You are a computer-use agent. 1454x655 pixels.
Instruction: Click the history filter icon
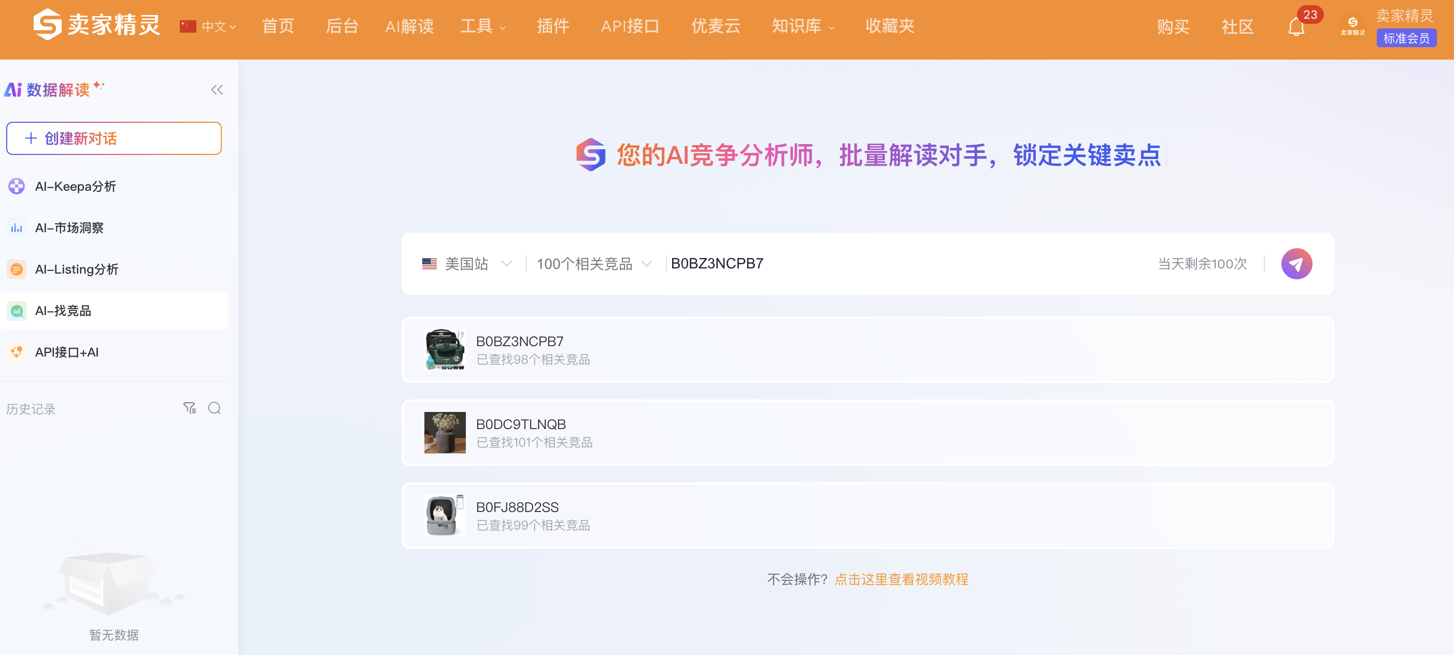click(190, 408)
